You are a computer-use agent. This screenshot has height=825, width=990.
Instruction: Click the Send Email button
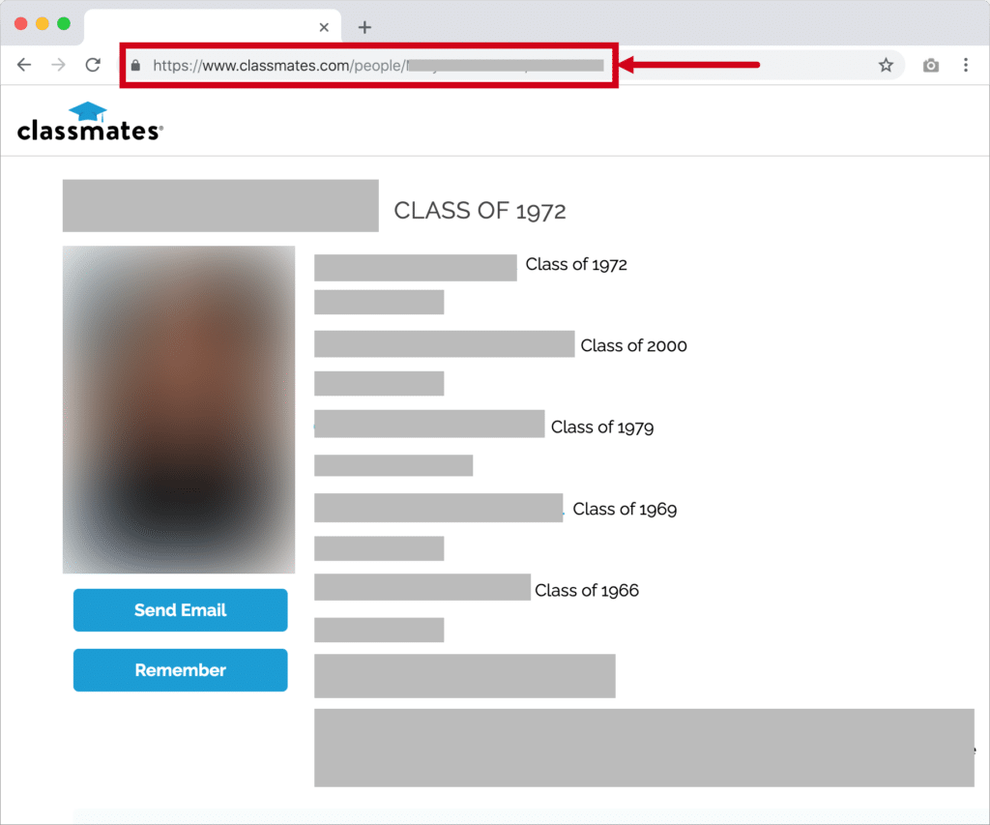click(180, 609)
